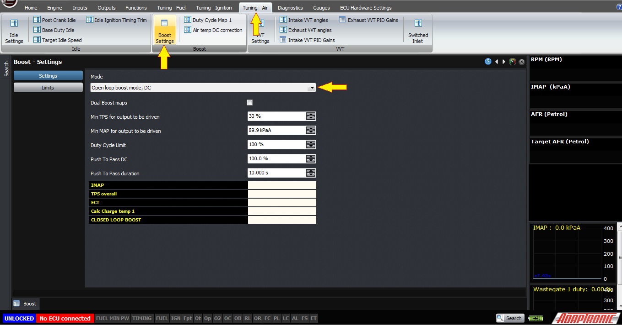Click the Adaptronic logo
Viewport: 622px width, 326px height.
[586, 318]
